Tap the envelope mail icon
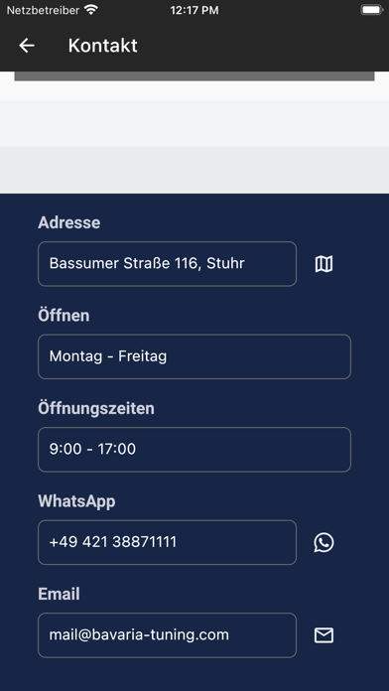 [x=324, y=635]
